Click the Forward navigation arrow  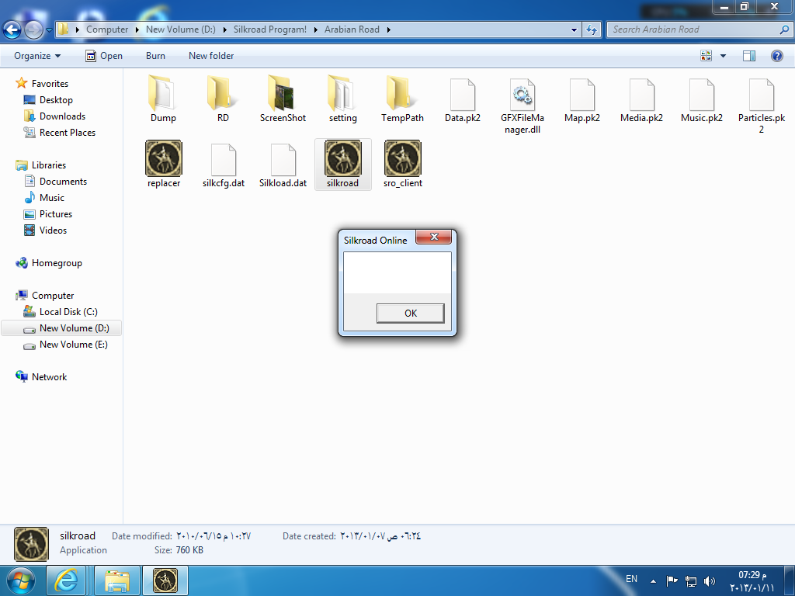point(33,30)
